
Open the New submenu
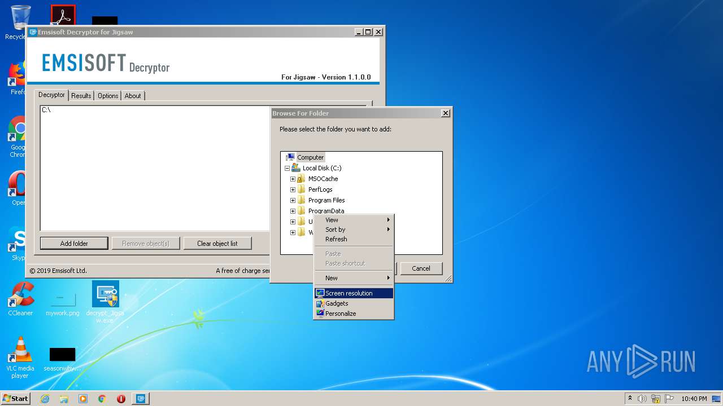[x=354, y=278]
